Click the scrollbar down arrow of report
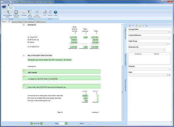The image size is (174, 127). pos(122,120)
